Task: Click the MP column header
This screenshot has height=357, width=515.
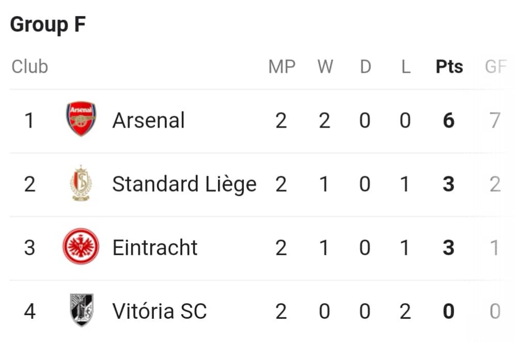Action: pos(282,67)
